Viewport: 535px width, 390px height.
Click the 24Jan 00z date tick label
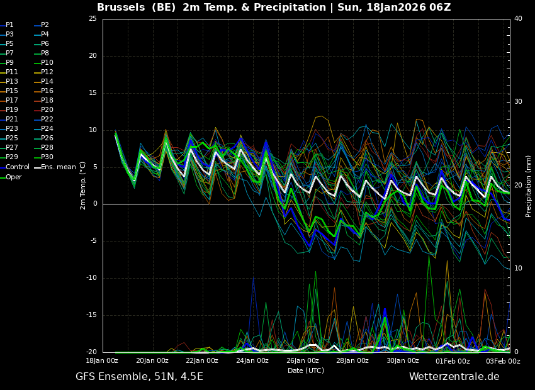[252, 361]
